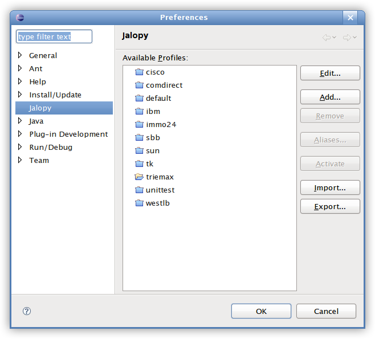Viewport: 375px width, 339px height.
Task: Expand the Run/Debug preferences node
Action: (x=20, y=147)
